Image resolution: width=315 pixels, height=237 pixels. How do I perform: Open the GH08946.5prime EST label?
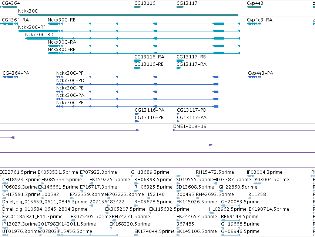point(240,231)
